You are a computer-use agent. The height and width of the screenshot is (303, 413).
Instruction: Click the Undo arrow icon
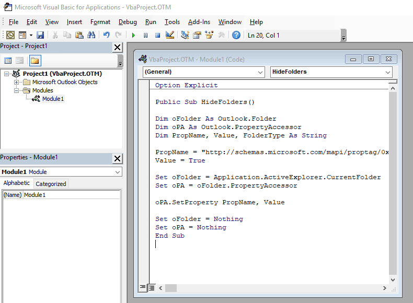107,35
